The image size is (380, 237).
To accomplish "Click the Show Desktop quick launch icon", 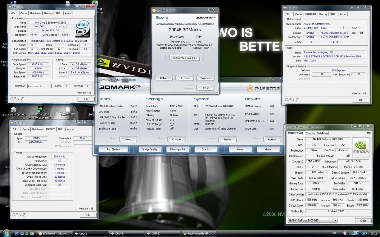I will coord(16,234).
